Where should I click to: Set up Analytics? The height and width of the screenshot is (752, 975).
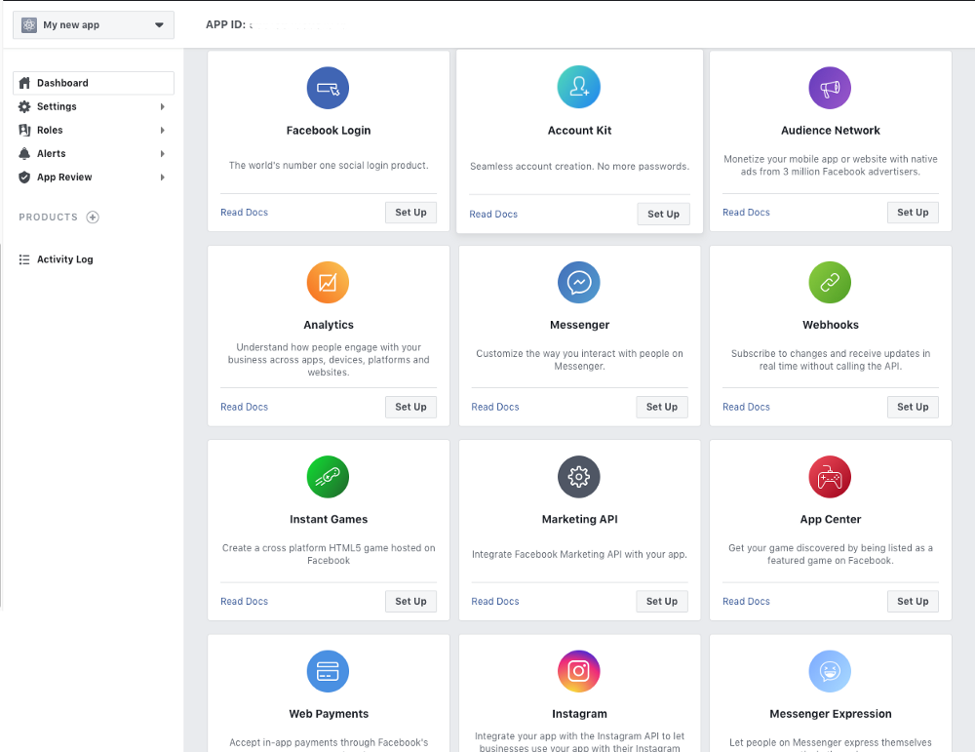coord(411,407)
